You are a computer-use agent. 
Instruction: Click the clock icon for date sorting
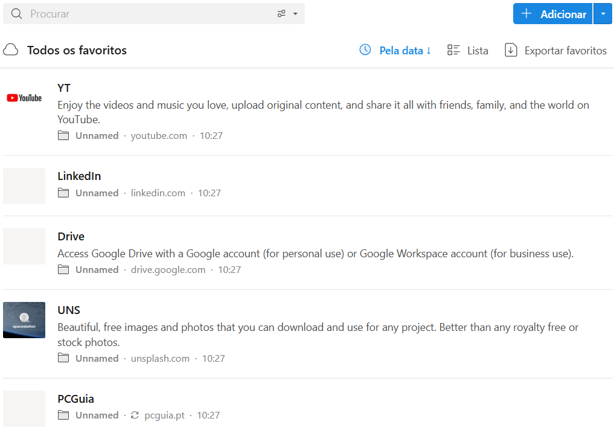365,50
